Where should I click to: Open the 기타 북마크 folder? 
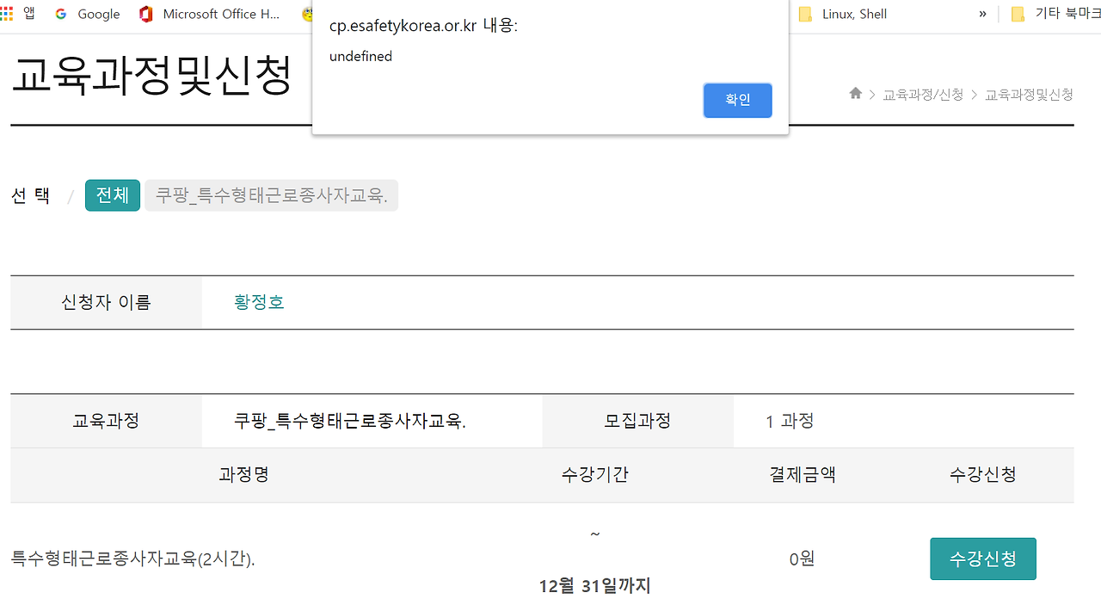(x=1055, y=14)
